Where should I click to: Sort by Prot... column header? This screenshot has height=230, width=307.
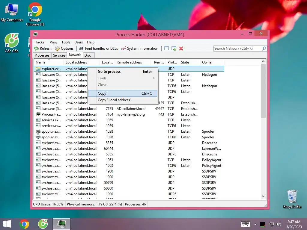(x=172, y=62)
